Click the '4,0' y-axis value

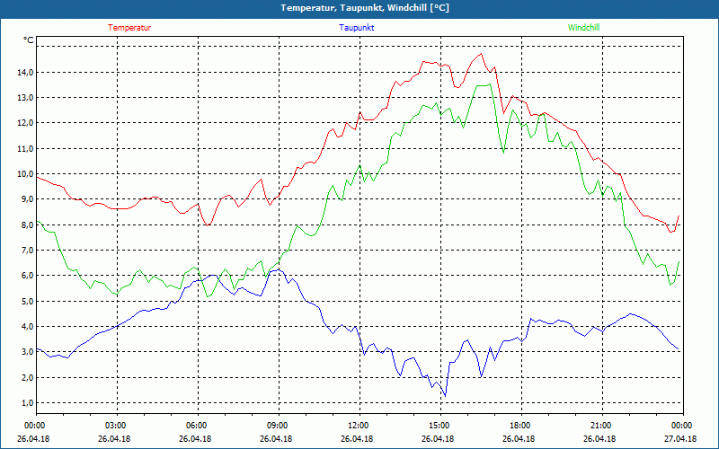coord(27,327)
